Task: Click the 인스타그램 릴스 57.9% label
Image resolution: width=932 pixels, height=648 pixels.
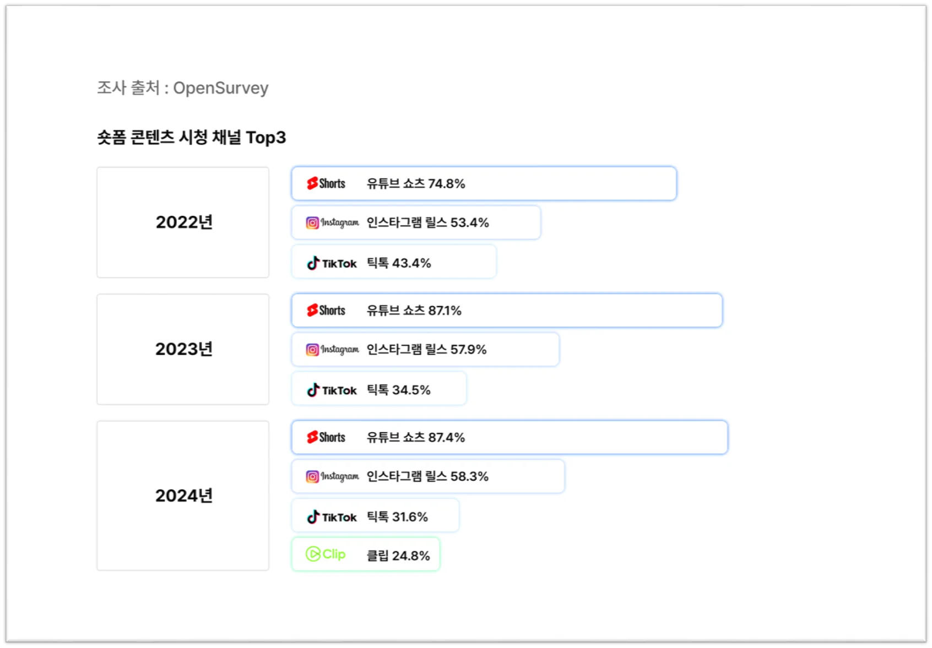Action: coord(426,350)
